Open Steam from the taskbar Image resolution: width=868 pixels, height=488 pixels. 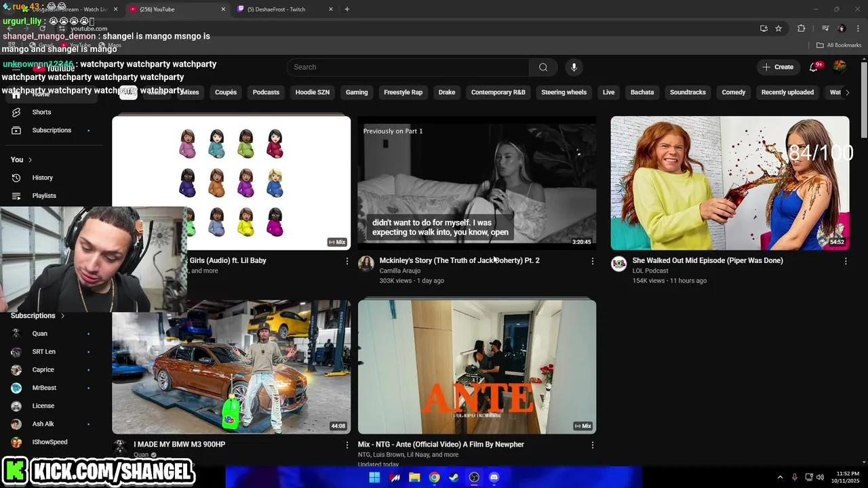(x=454, y=477)
